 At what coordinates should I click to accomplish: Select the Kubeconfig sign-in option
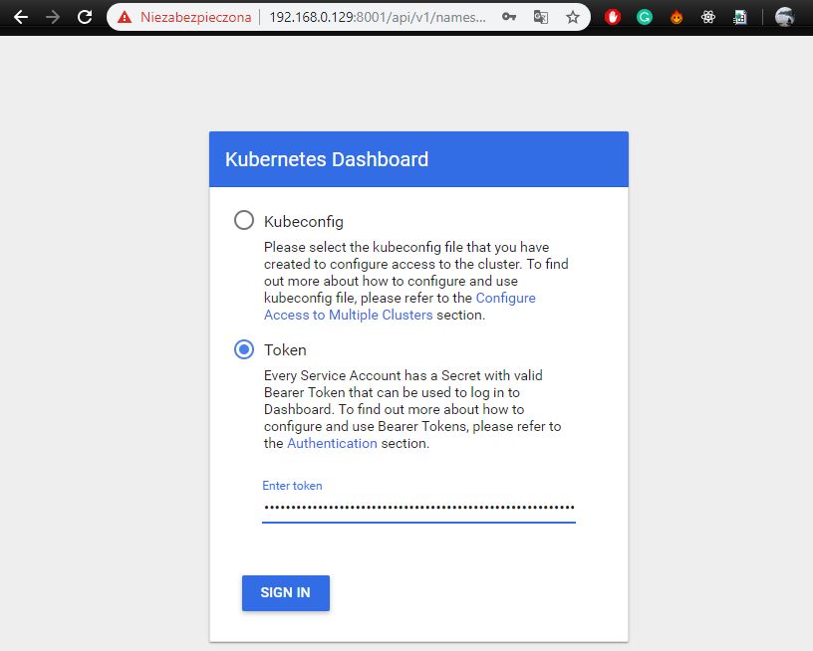(242, 221)
